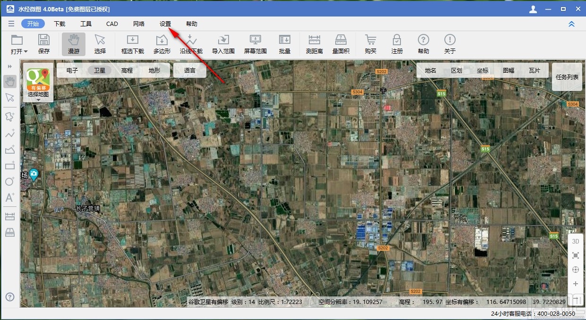Click the 级别：14 zoom level status text
The image size is (586, 320).
pos(243,302)
